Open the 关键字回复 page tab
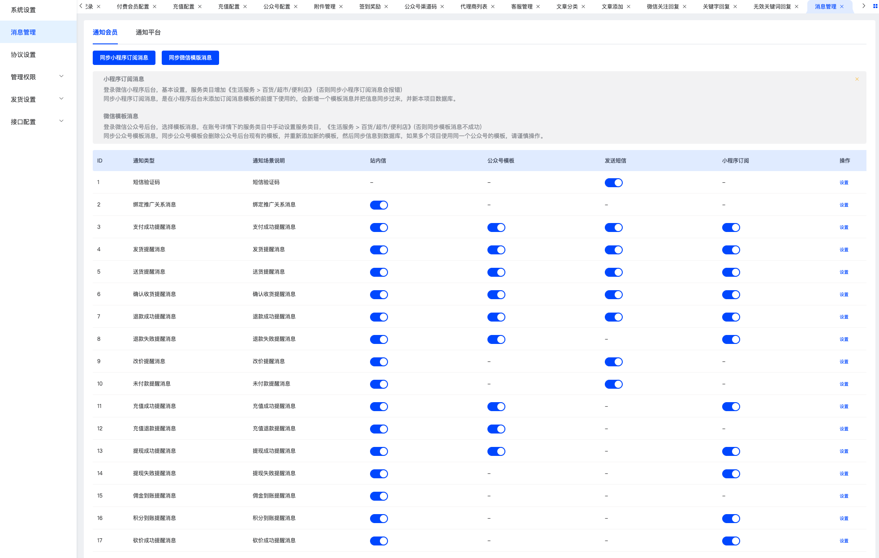879x558 pixels. tap(716, 7)
